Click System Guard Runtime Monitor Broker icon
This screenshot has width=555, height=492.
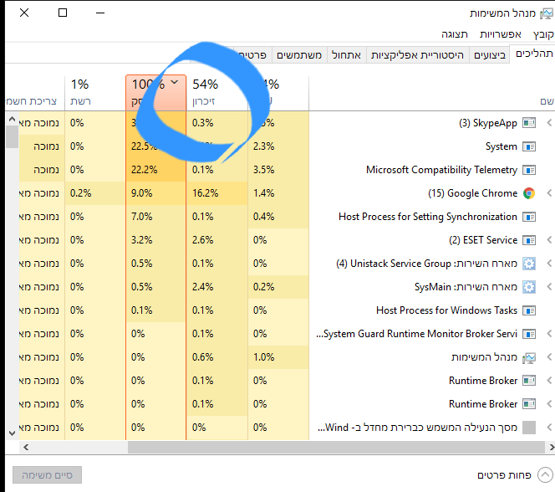[529, 334]
